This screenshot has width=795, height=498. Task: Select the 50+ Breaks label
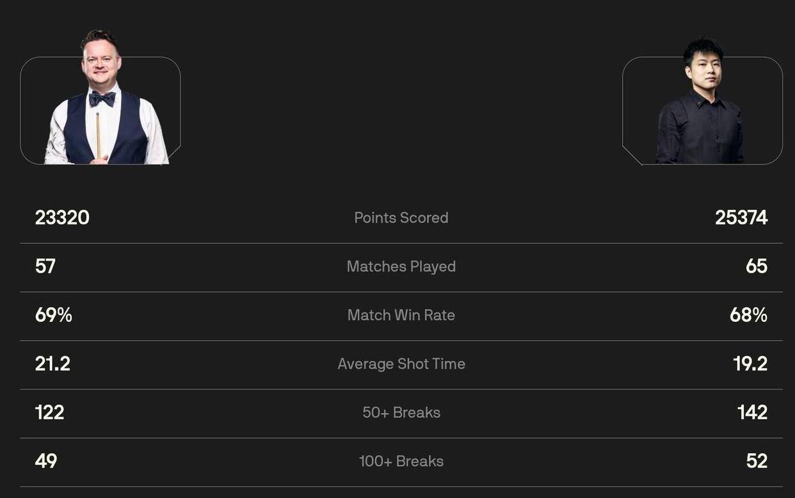401,412
